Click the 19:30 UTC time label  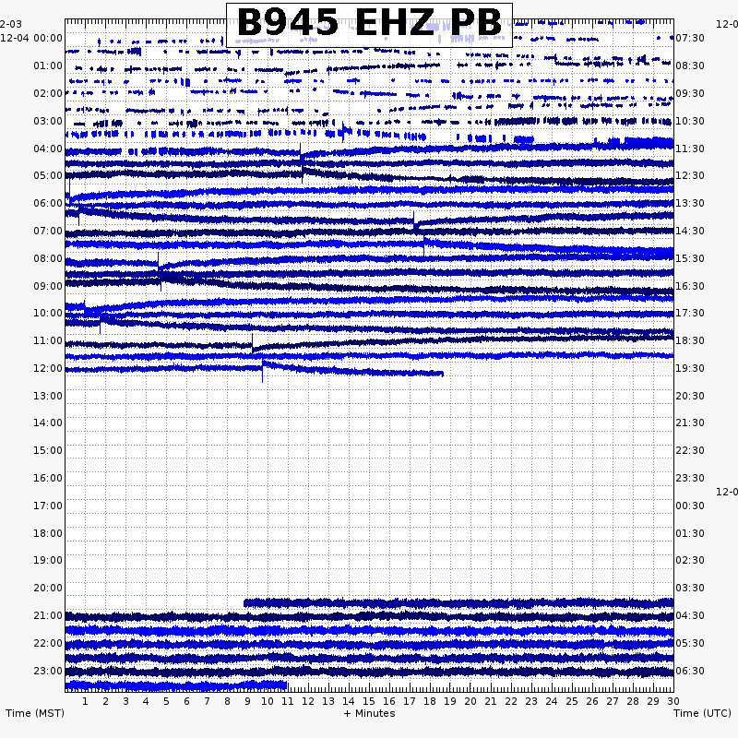(690, 368)
